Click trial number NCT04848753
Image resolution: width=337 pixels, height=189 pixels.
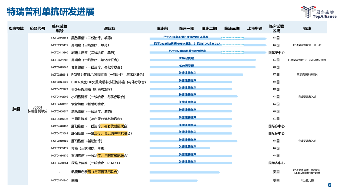pos(60,104)
